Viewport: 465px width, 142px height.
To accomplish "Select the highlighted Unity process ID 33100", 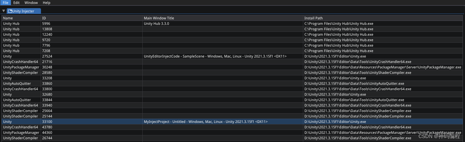I will tap(232, 122).
